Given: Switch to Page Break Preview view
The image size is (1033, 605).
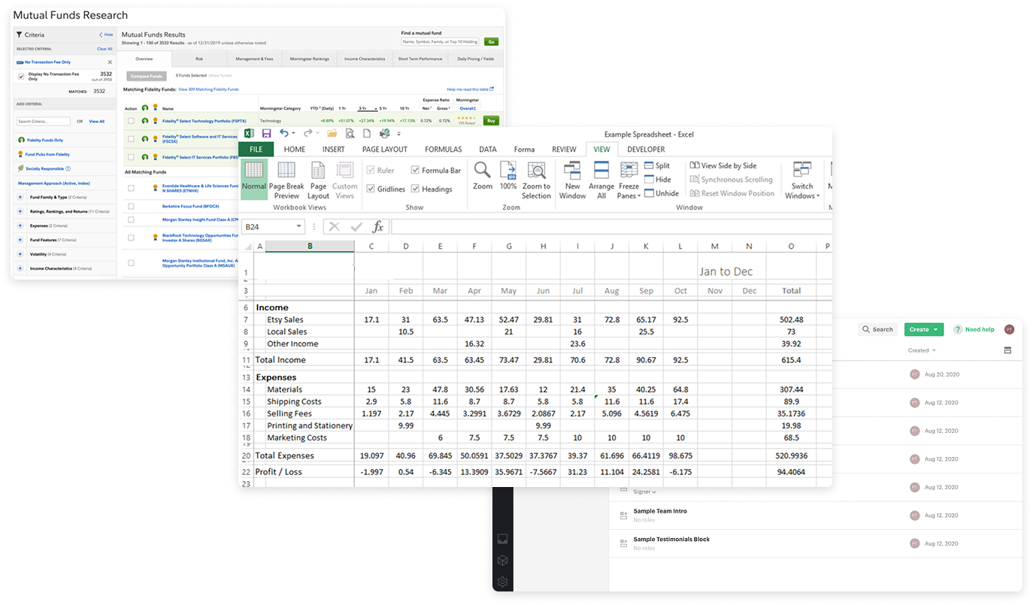Looking at the screenshot, I should click(286, 179).
